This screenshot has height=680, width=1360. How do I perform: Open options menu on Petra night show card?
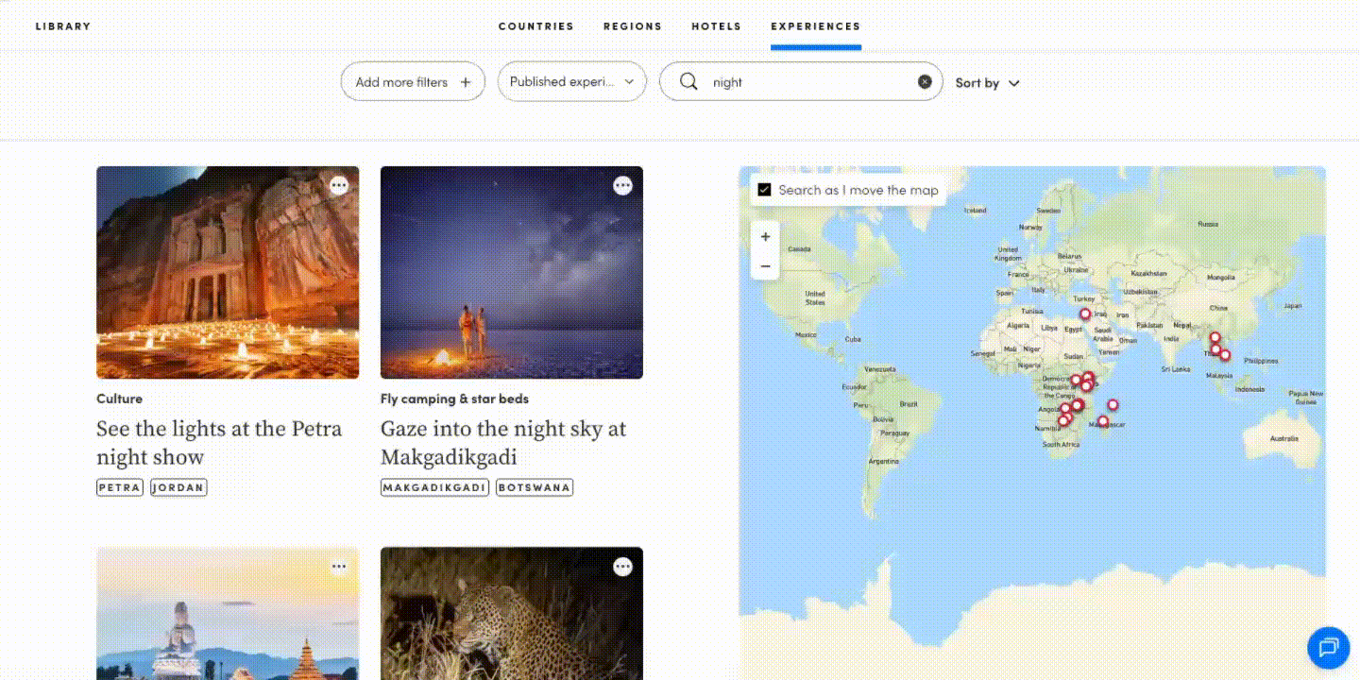339,186
